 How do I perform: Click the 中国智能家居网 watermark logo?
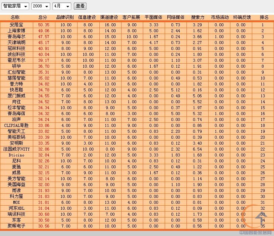tap(256, 233)
